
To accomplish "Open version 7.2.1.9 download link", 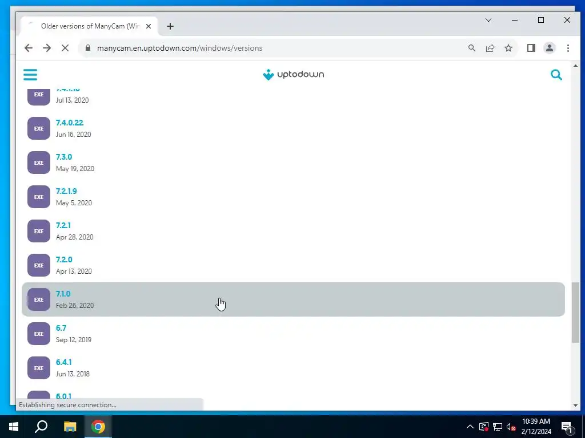I will [66, 192].
